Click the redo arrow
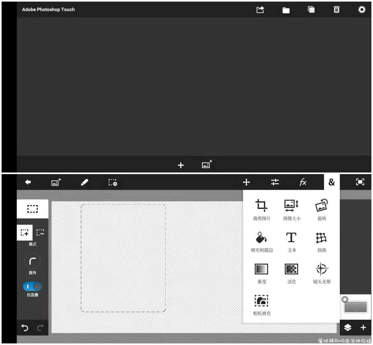 click(x=40, y=328)
